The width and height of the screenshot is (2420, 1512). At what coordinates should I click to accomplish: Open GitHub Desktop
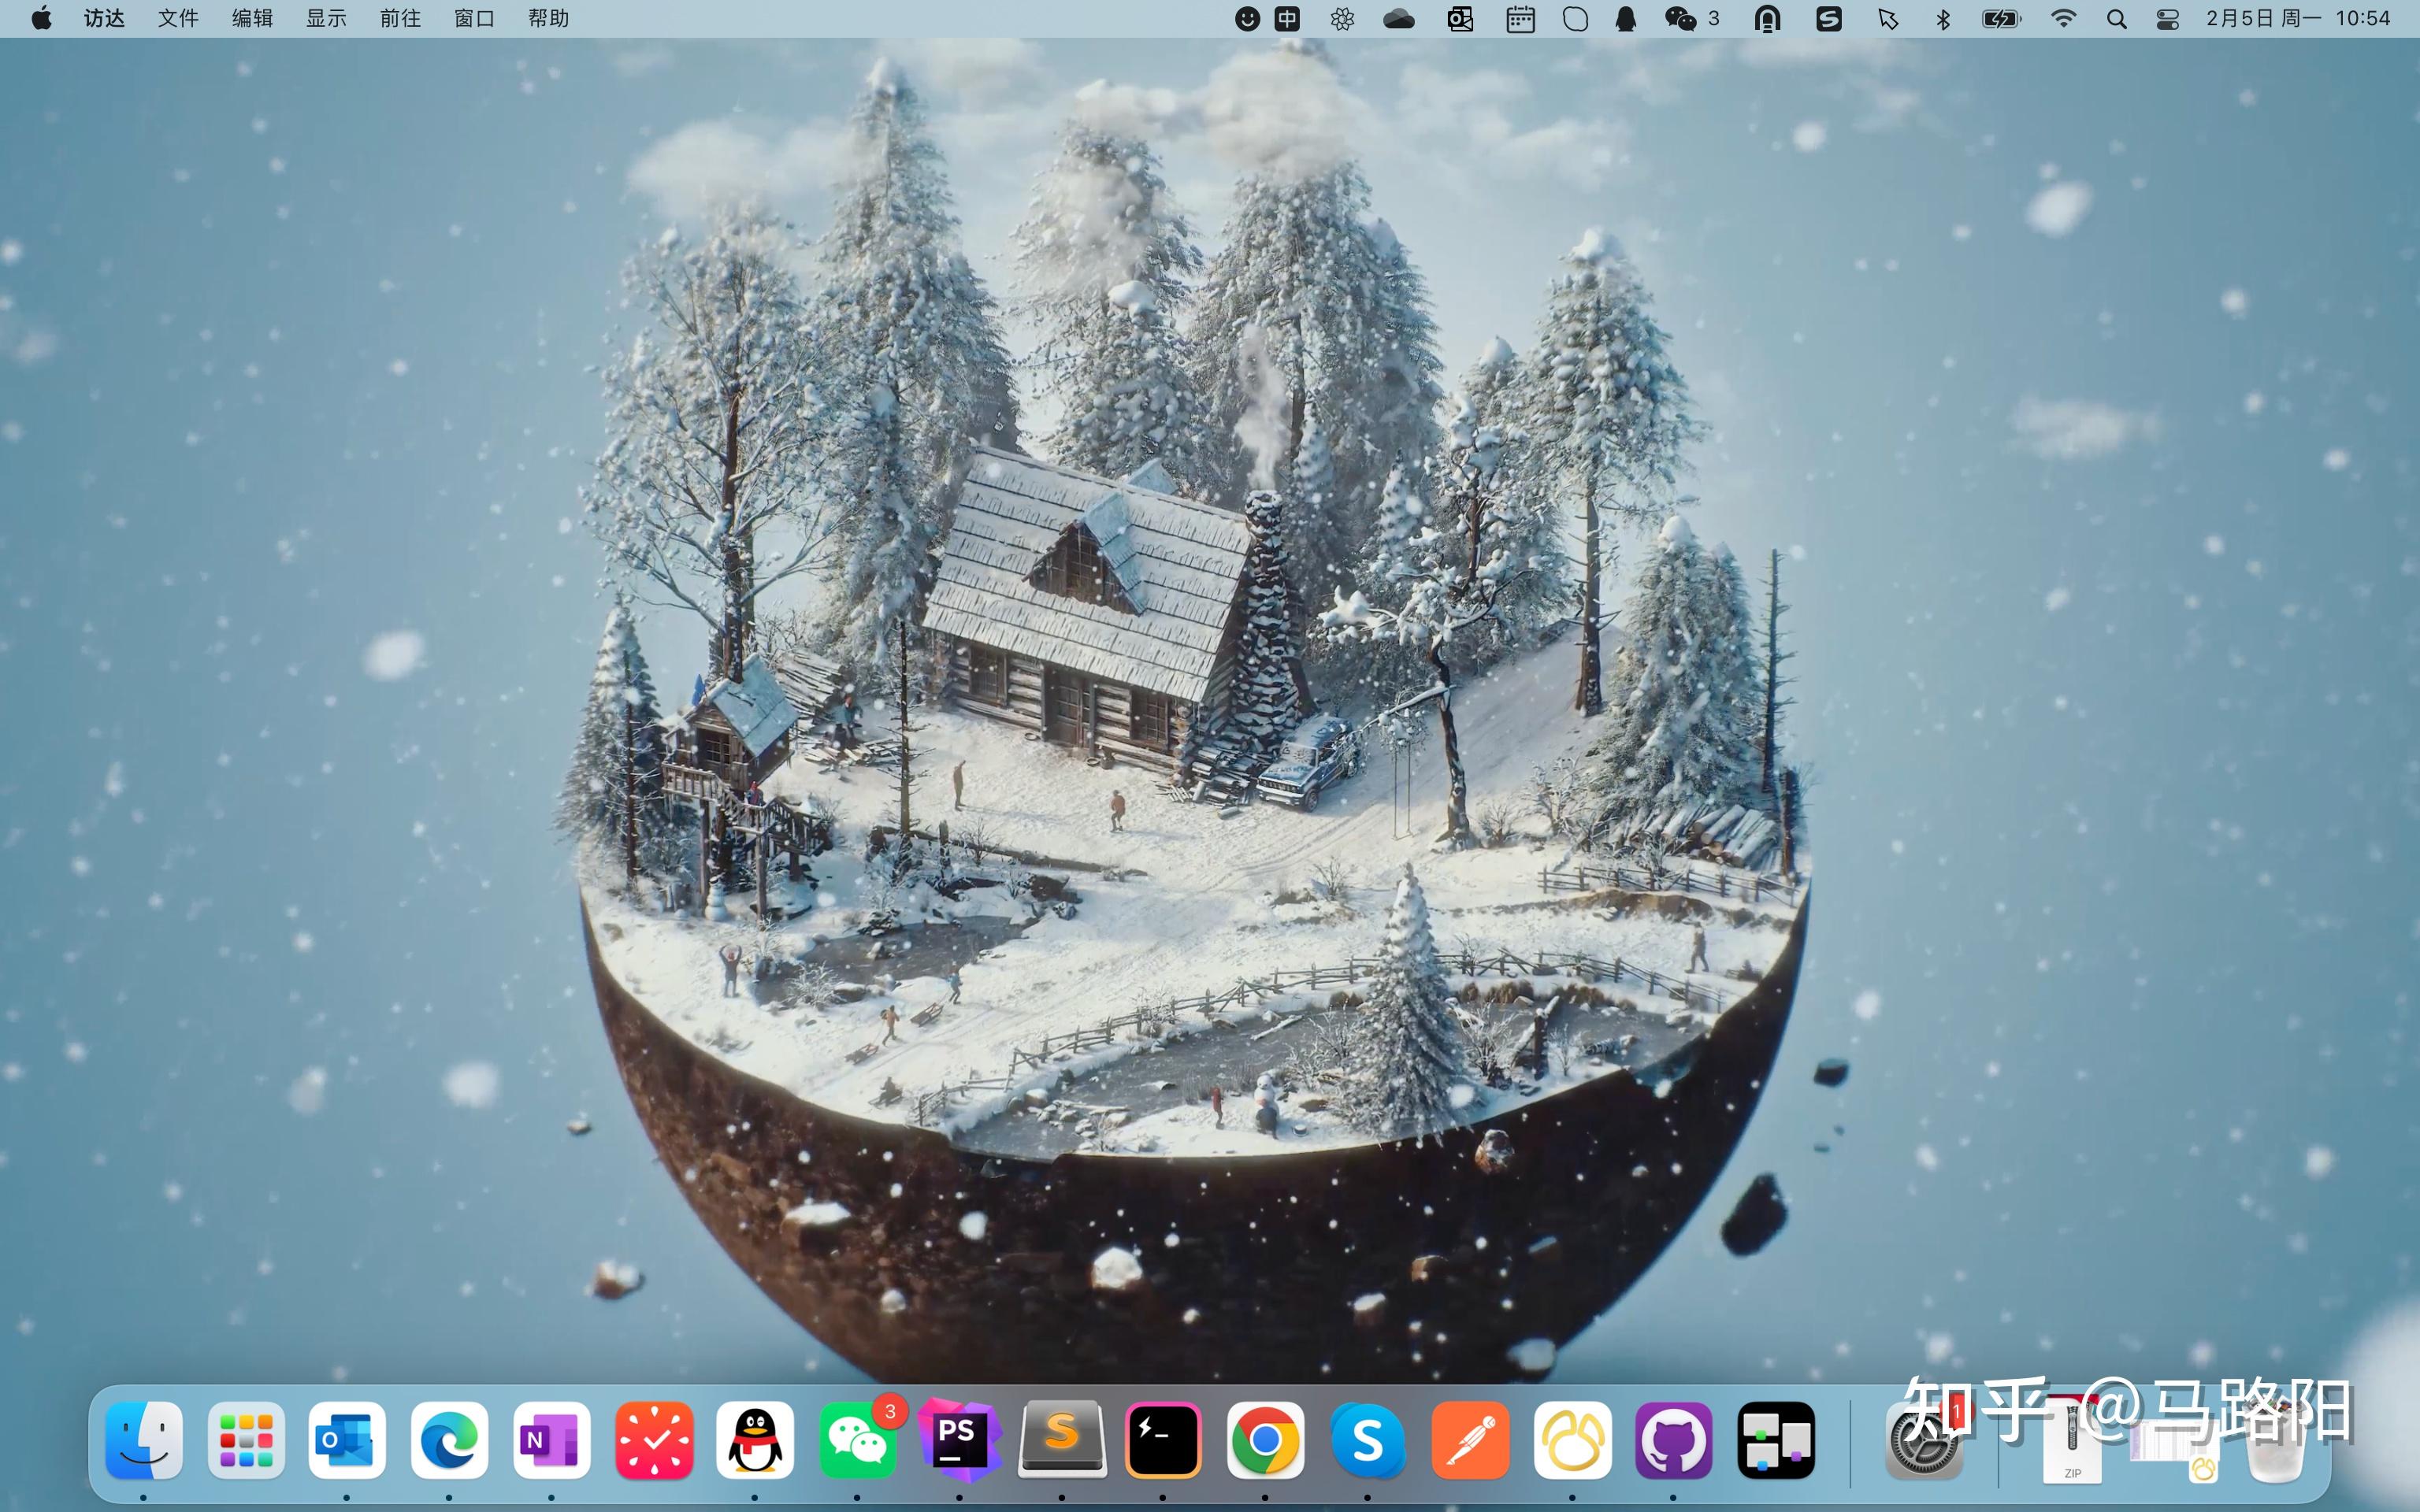pos(1675,1440)
